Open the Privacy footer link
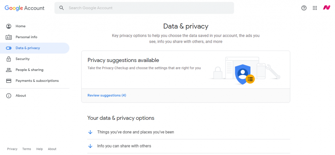This screenshot has width=335, height=155. (x=12, y=149)
